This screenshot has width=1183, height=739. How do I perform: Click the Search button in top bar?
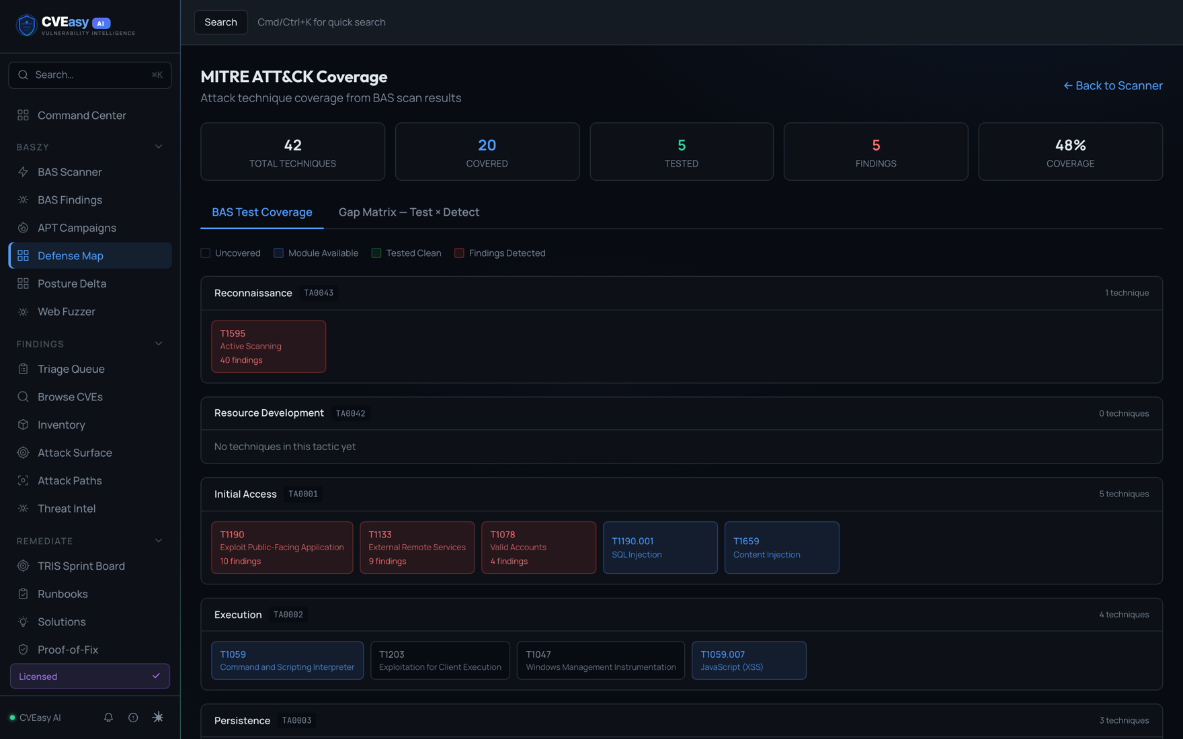(x=220, y=22)
